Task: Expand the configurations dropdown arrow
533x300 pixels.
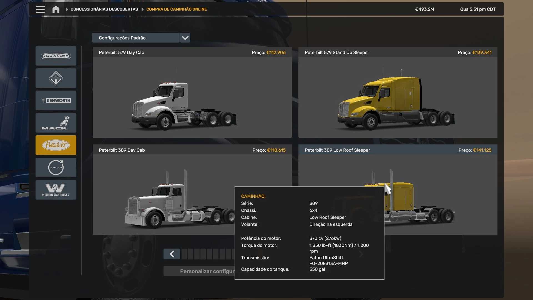Action: [185, 38]
